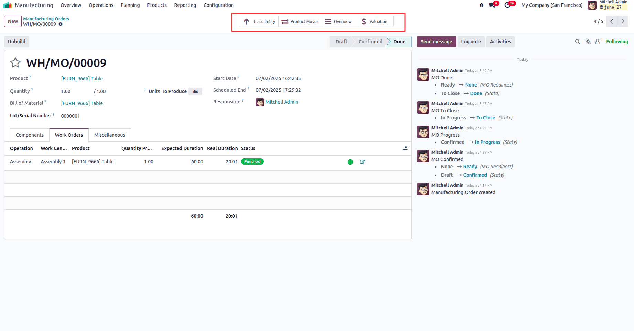Open the Overview smart button

pos(340,22)
